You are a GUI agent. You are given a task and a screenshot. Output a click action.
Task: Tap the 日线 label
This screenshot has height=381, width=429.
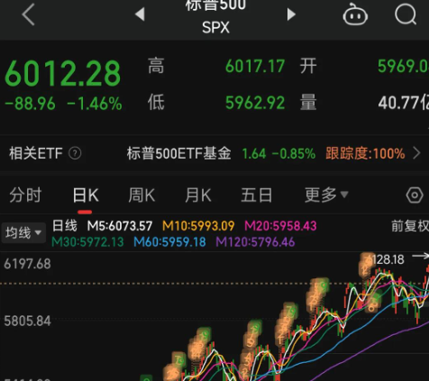pyautogui.click(x=65, y=226)
